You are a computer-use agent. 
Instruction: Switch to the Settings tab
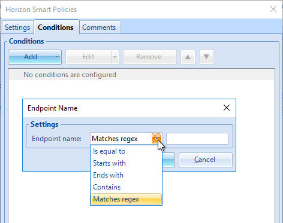17,28
